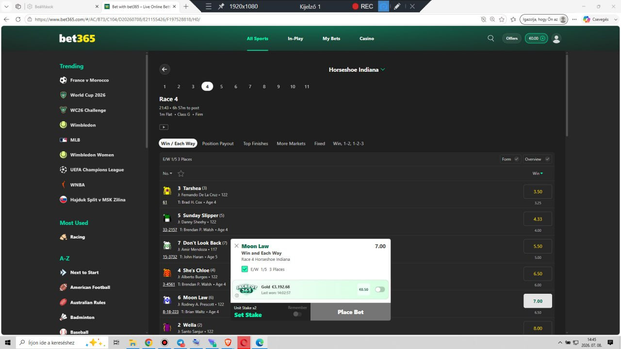The height and width of the screenshot is (349, 621).
Task: Click Set Stake in the bet slip
Action: coord(248,315)
